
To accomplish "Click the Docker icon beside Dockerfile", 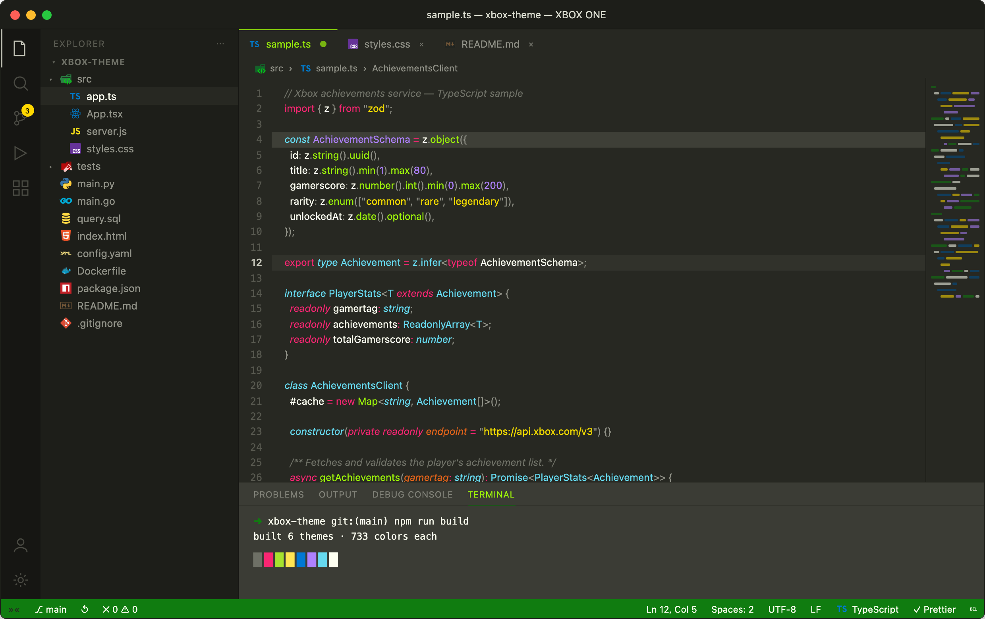I will coord(66,271).
